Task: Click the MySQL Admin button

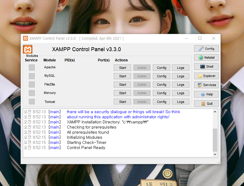Action: click(142, 76)
